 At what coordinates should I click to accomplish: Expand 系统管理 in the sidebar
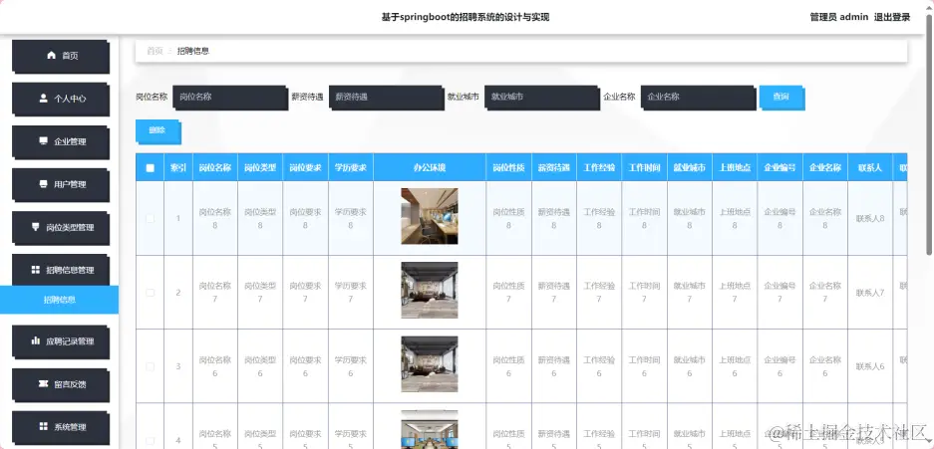click(61, 427)
